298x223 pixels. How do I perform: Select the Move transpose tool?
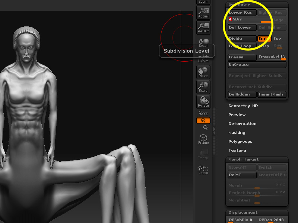coord(203,72)
